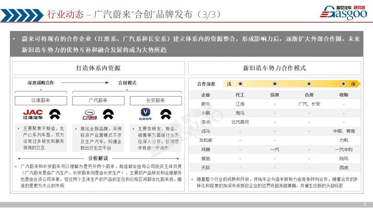The image size is (373, 210).
Task: Click the 收购 column header
Action: [344, 95]
